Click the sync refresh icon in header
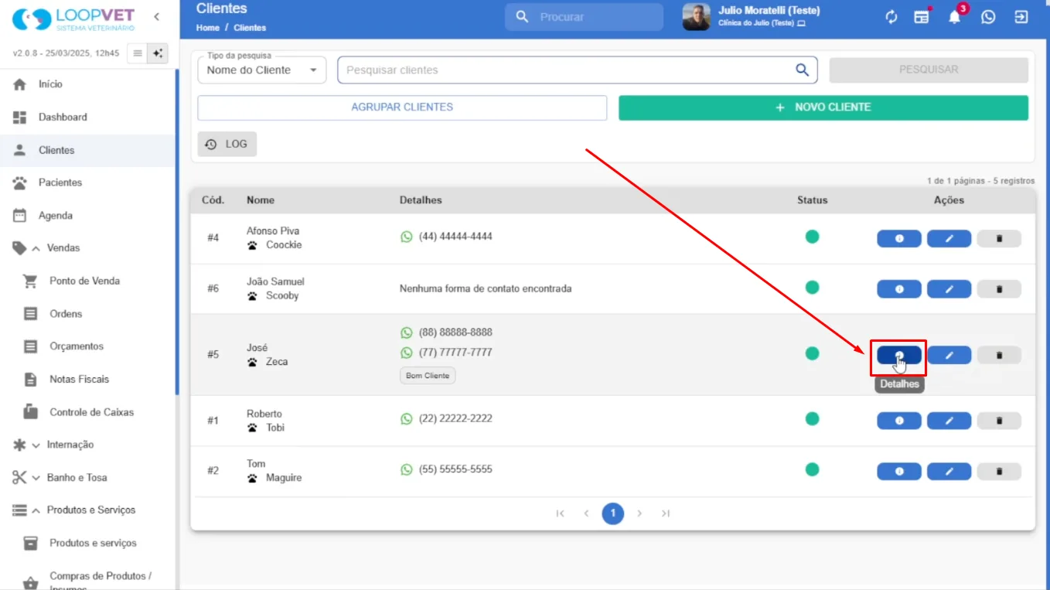The image size is (1050, 590). point(891,17)
